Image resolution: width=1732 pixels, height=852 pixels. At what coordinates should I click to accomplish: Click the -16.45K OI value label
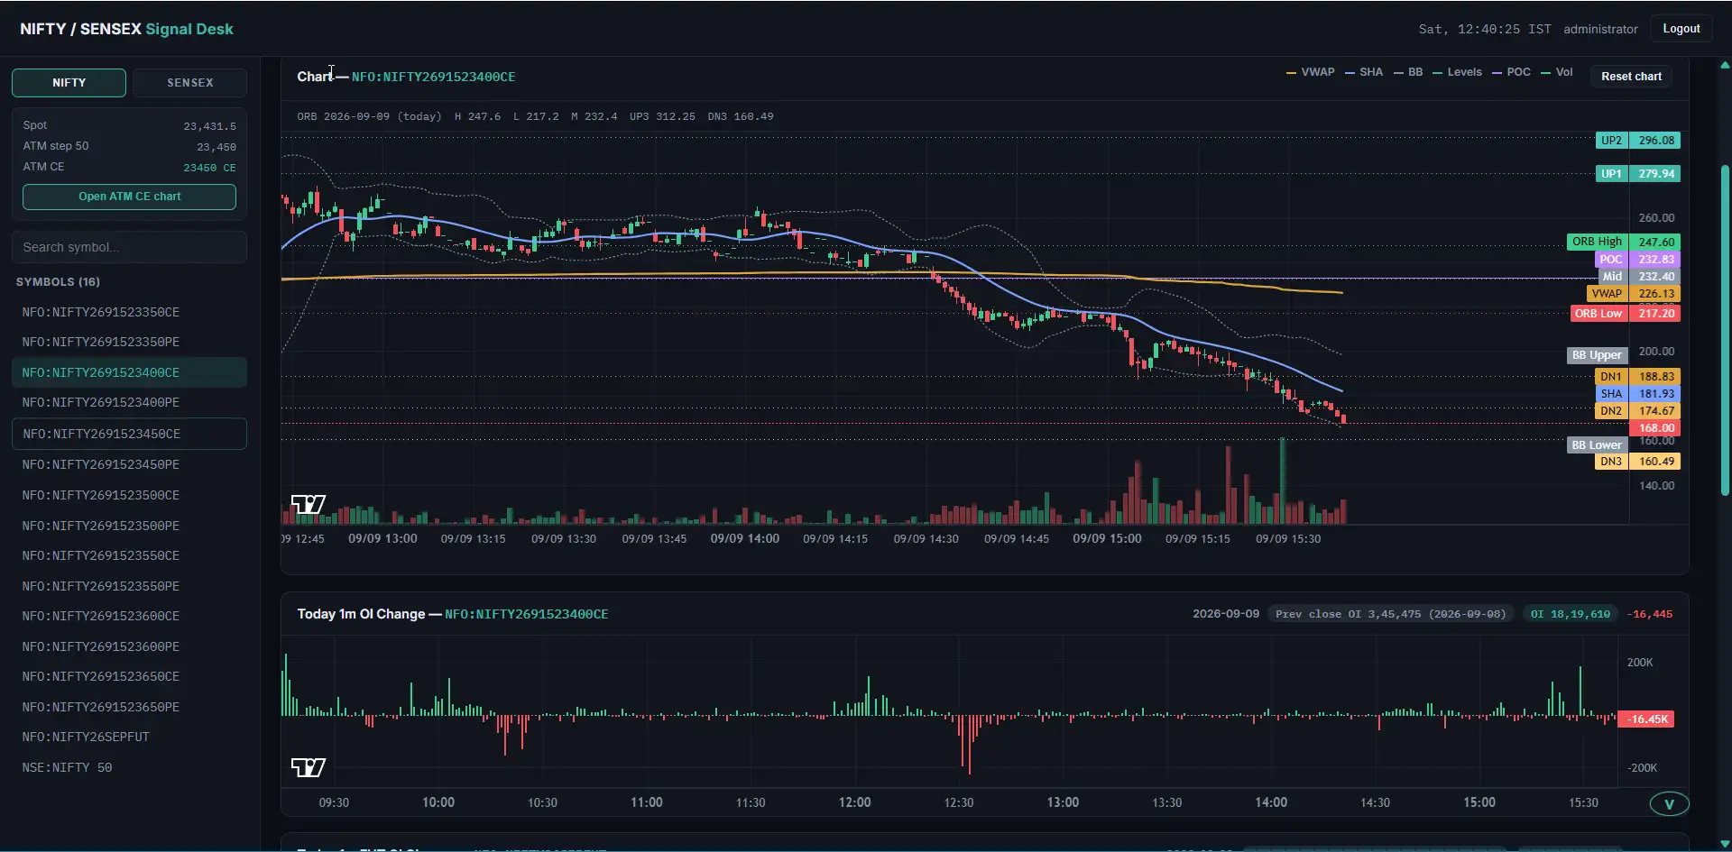tap(1647, 719)
